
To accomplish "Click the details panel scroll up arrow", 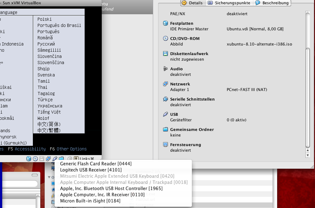I will (308, 150).
